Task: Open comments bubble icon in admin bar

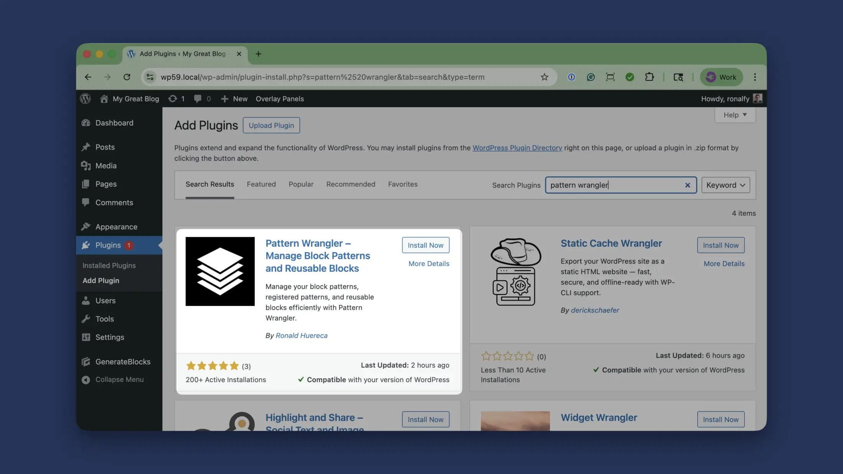Action: pos(198,99)
